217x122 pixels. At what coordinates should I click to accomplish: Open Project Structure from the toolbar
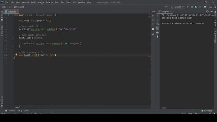pos(205,7)
